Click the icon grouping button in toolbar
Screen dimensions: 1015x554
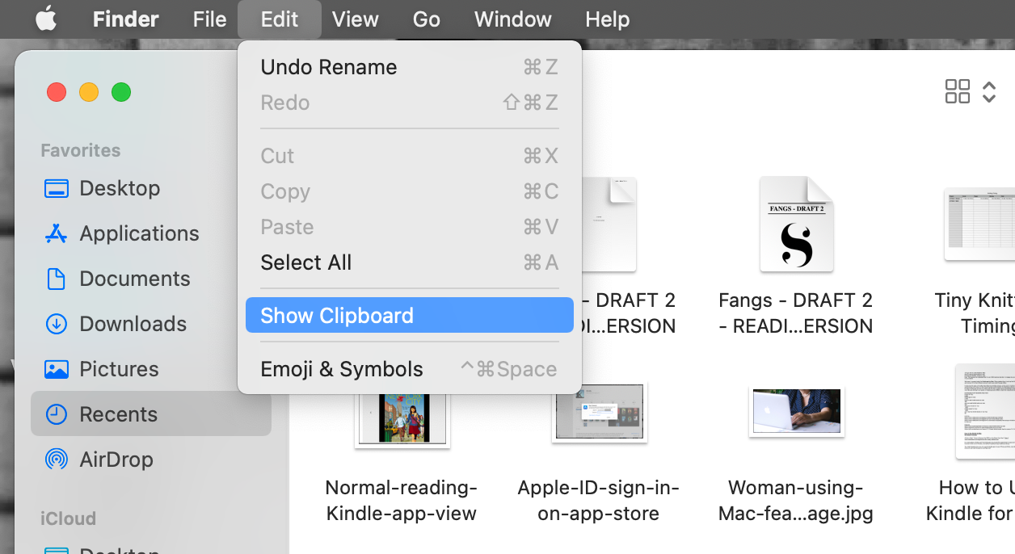[958, 91]
